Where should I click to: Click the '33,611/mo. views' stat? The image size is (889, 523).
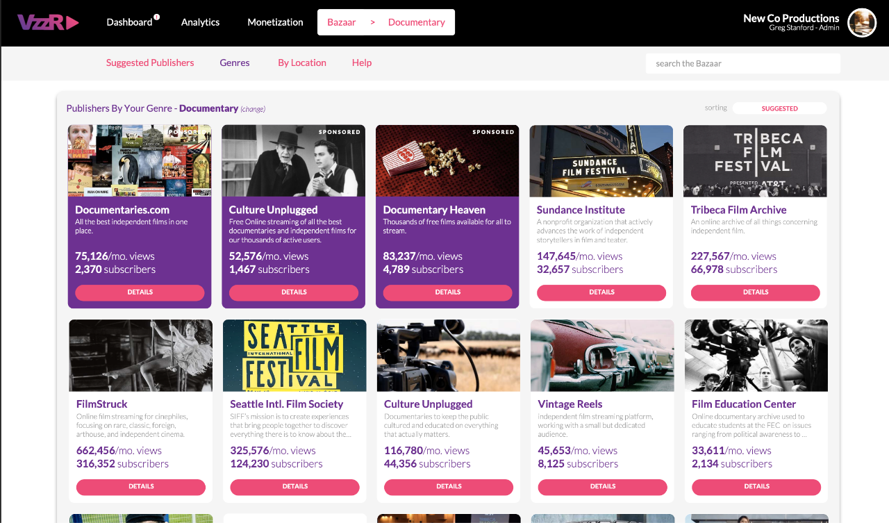pos(731,451)
